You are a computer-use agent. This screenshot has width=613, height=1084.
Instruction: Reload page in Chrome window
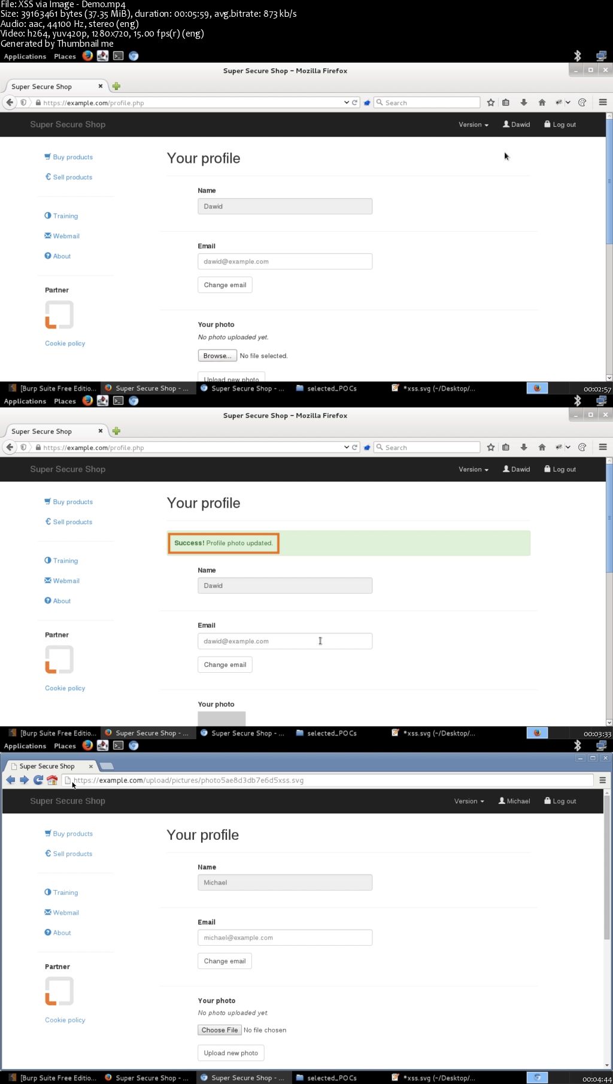pos(38,779)
